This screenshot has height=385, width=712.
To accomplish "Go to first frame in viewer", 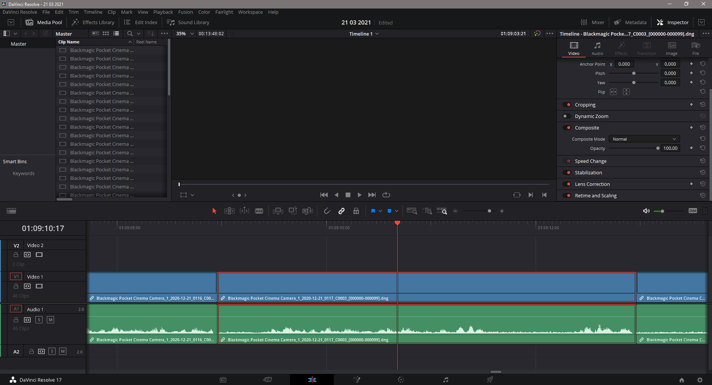I will [324, 195].
